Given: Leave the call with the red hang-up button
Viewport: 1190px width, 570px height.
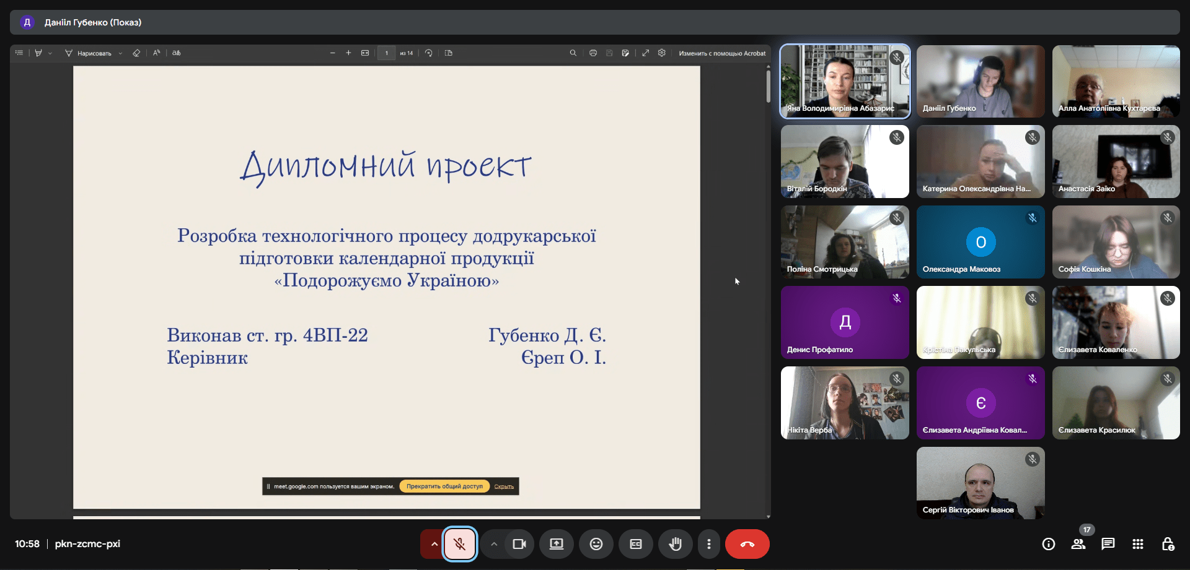Looking at the screenshot, I should [747, 544].
